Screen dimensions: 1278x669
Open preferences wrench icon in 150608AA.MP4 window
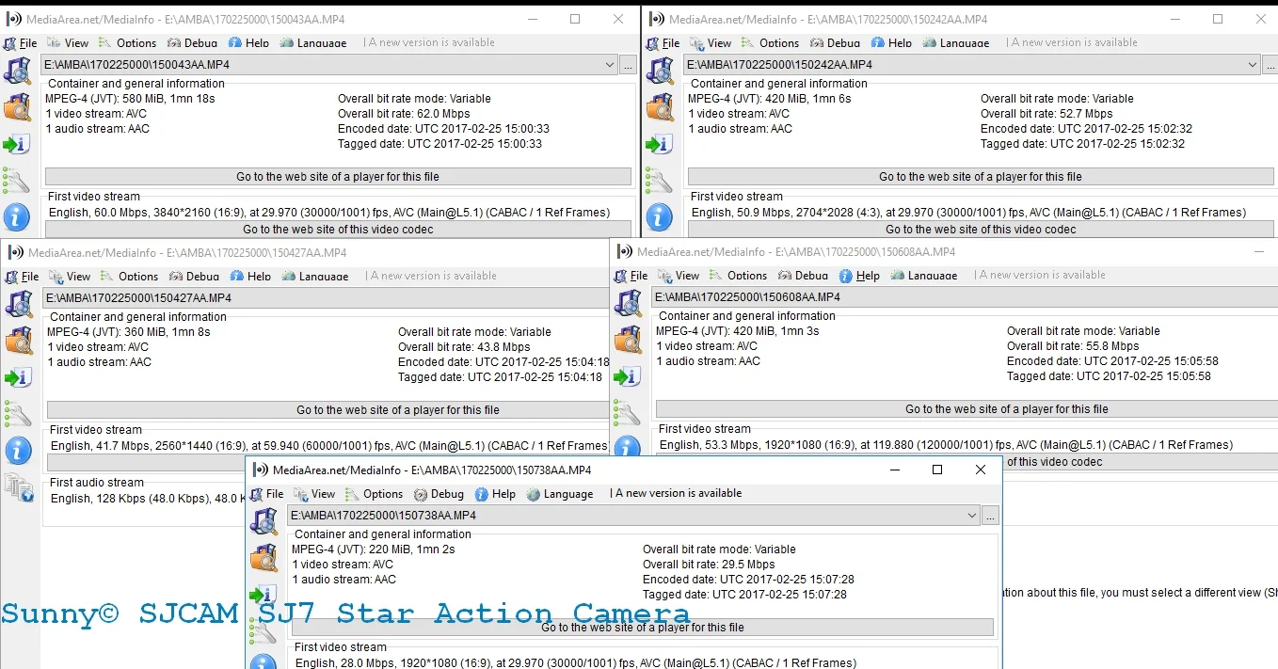click(x=628, y=413)
